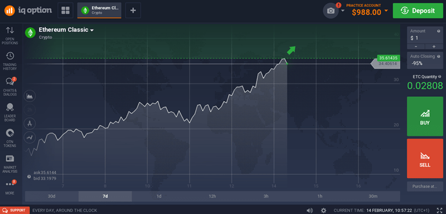Expand the practice account balance dropdown
The image size is (446, 214).
pos(386,11)
